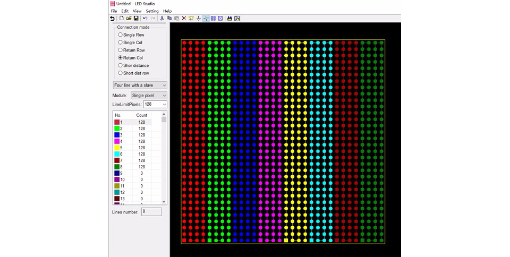The height and width of the screenshot is (257, 510).
Task: Click the paste clipboard toolbar icon
Action: click(x=176, y=19)
